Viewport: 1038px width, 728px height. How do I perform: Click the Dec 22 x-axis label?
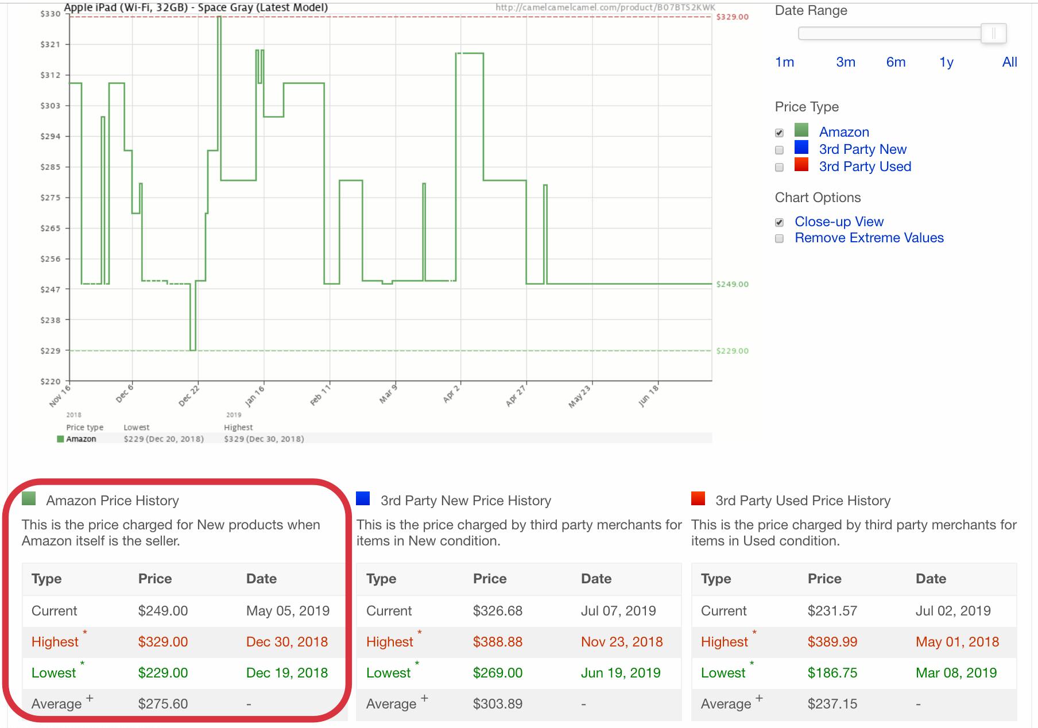coord(189,396)
